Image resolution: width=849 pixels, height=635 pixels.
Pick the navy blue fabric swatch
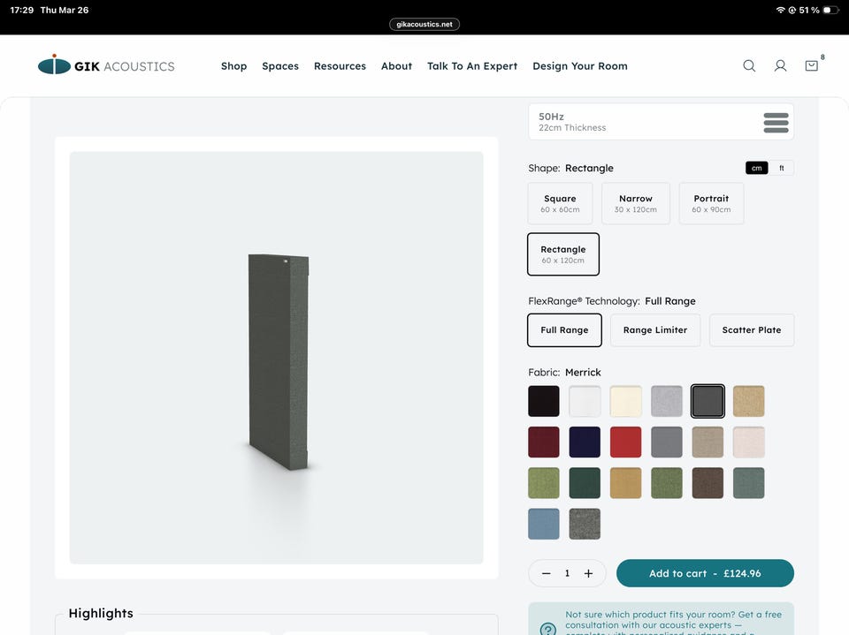pos(585,442)
